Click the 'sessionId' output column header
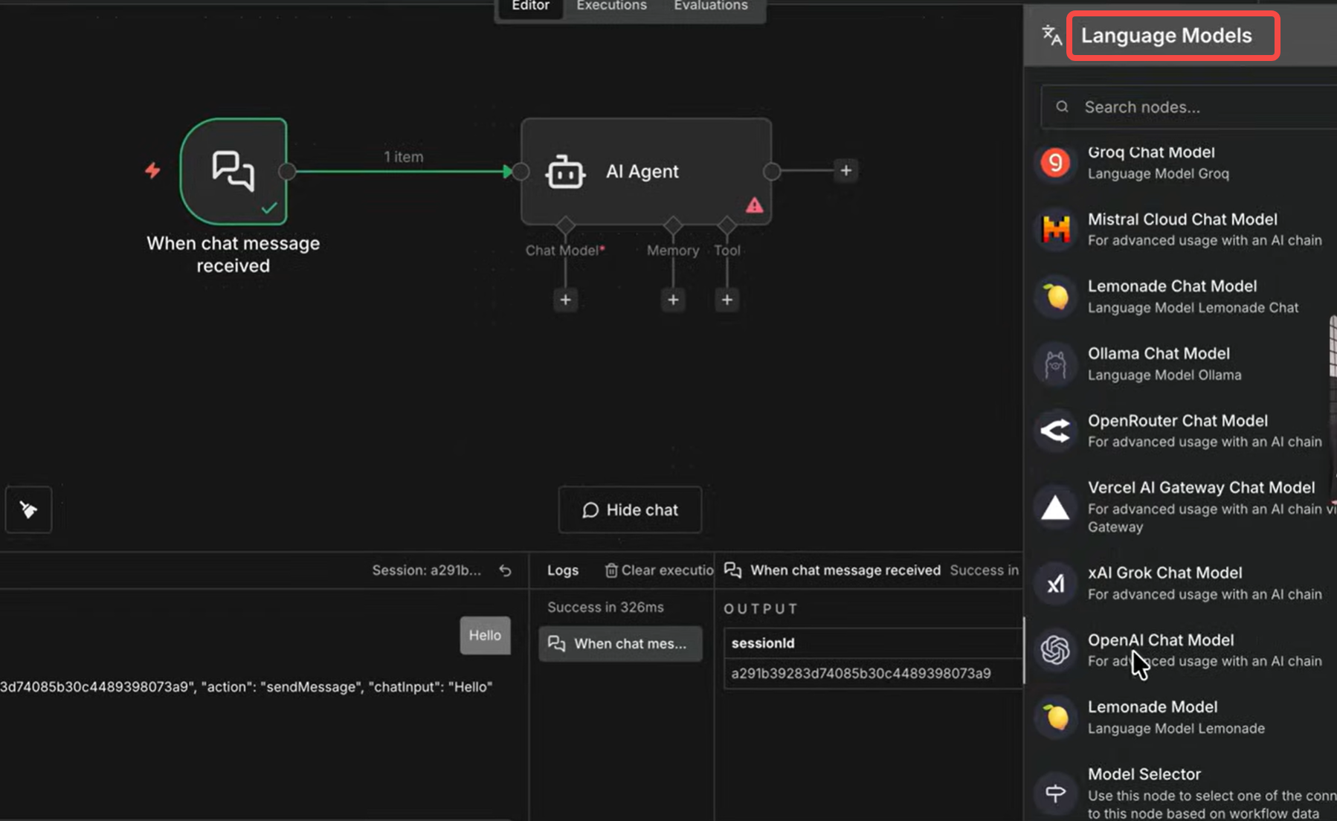This screenshot has width=1337, height=821. tap(763, 643)
